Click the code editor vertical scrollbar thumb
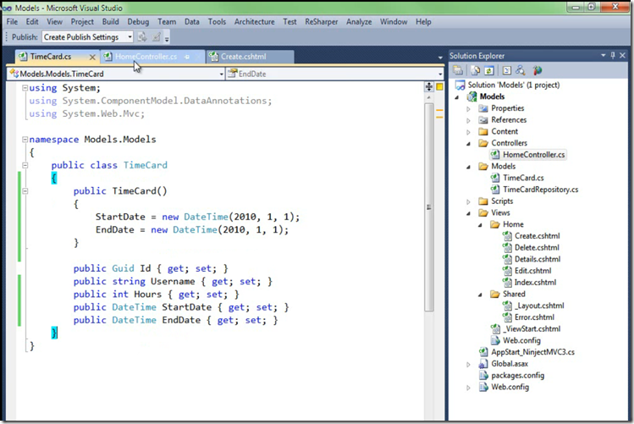 point(429,207)
